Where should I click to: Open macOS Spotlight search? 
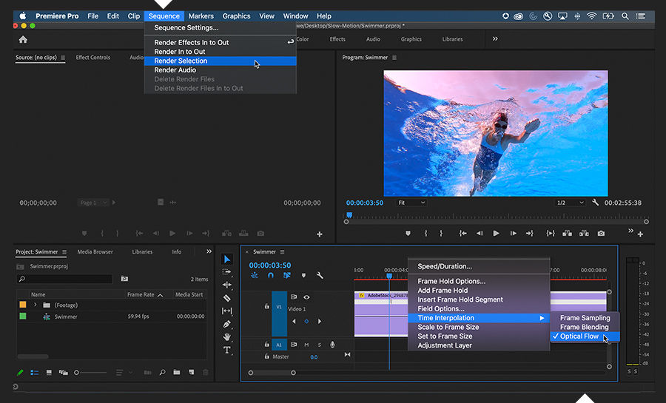click(625, 16)
